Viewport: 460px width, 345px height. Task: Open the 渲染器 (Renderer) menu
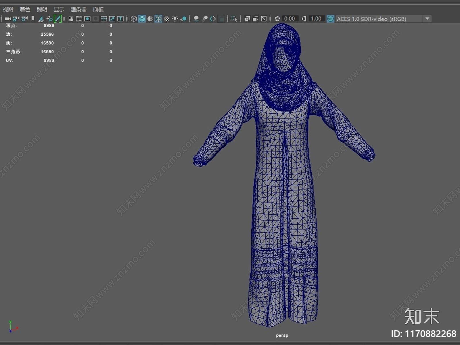pos(78,9)
